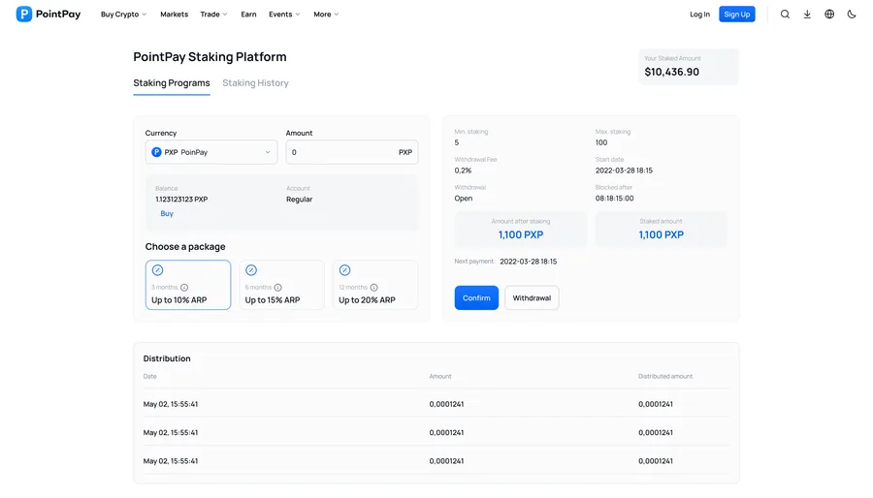This screenshot has height=498, width=873.
Task: Click Blocked after value 08:18:15:00
Action: pyautogui.click(x=614, y=199)
